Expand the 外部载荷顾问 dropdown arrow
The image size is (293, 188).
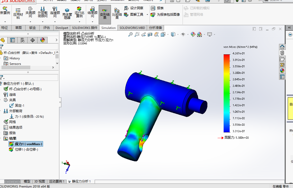pos(43,22)
